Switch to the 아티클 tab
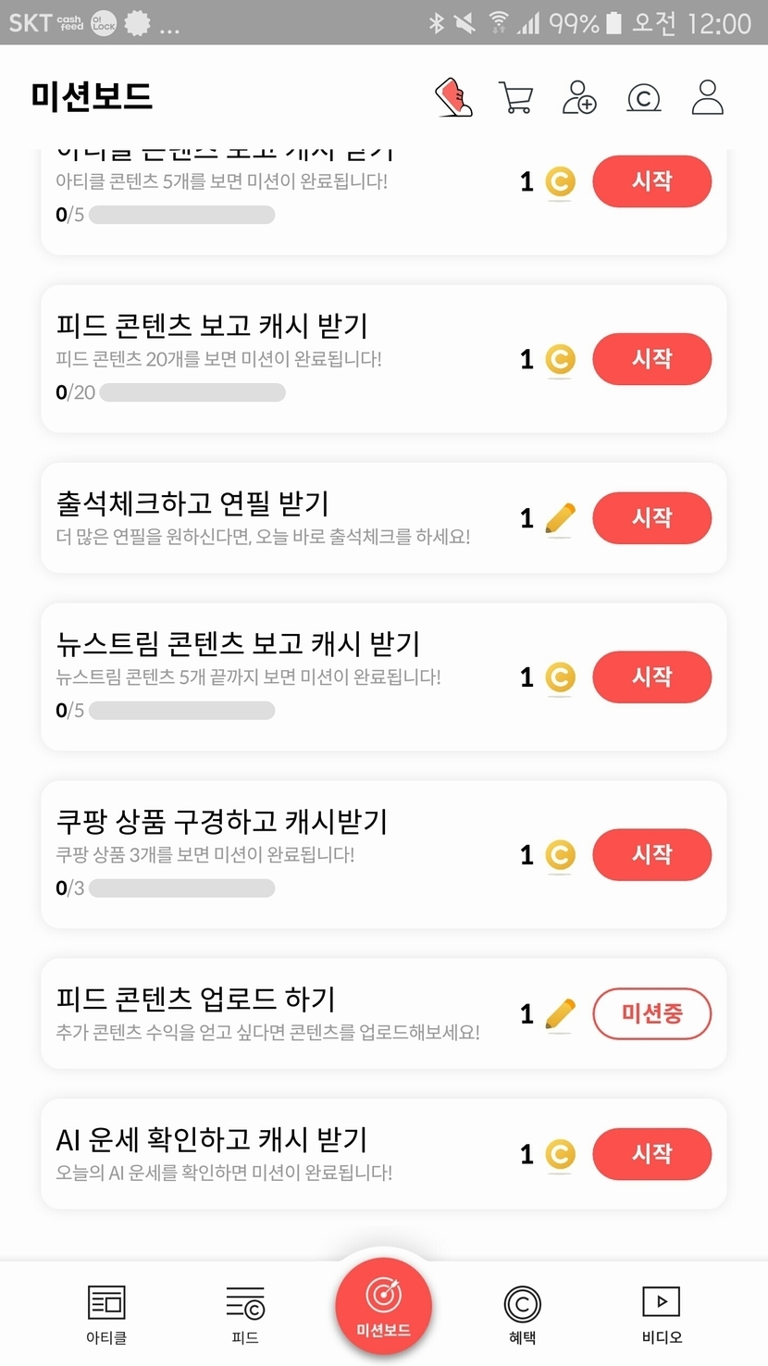Viewport: 768px width, 1366px height. 106,1313
